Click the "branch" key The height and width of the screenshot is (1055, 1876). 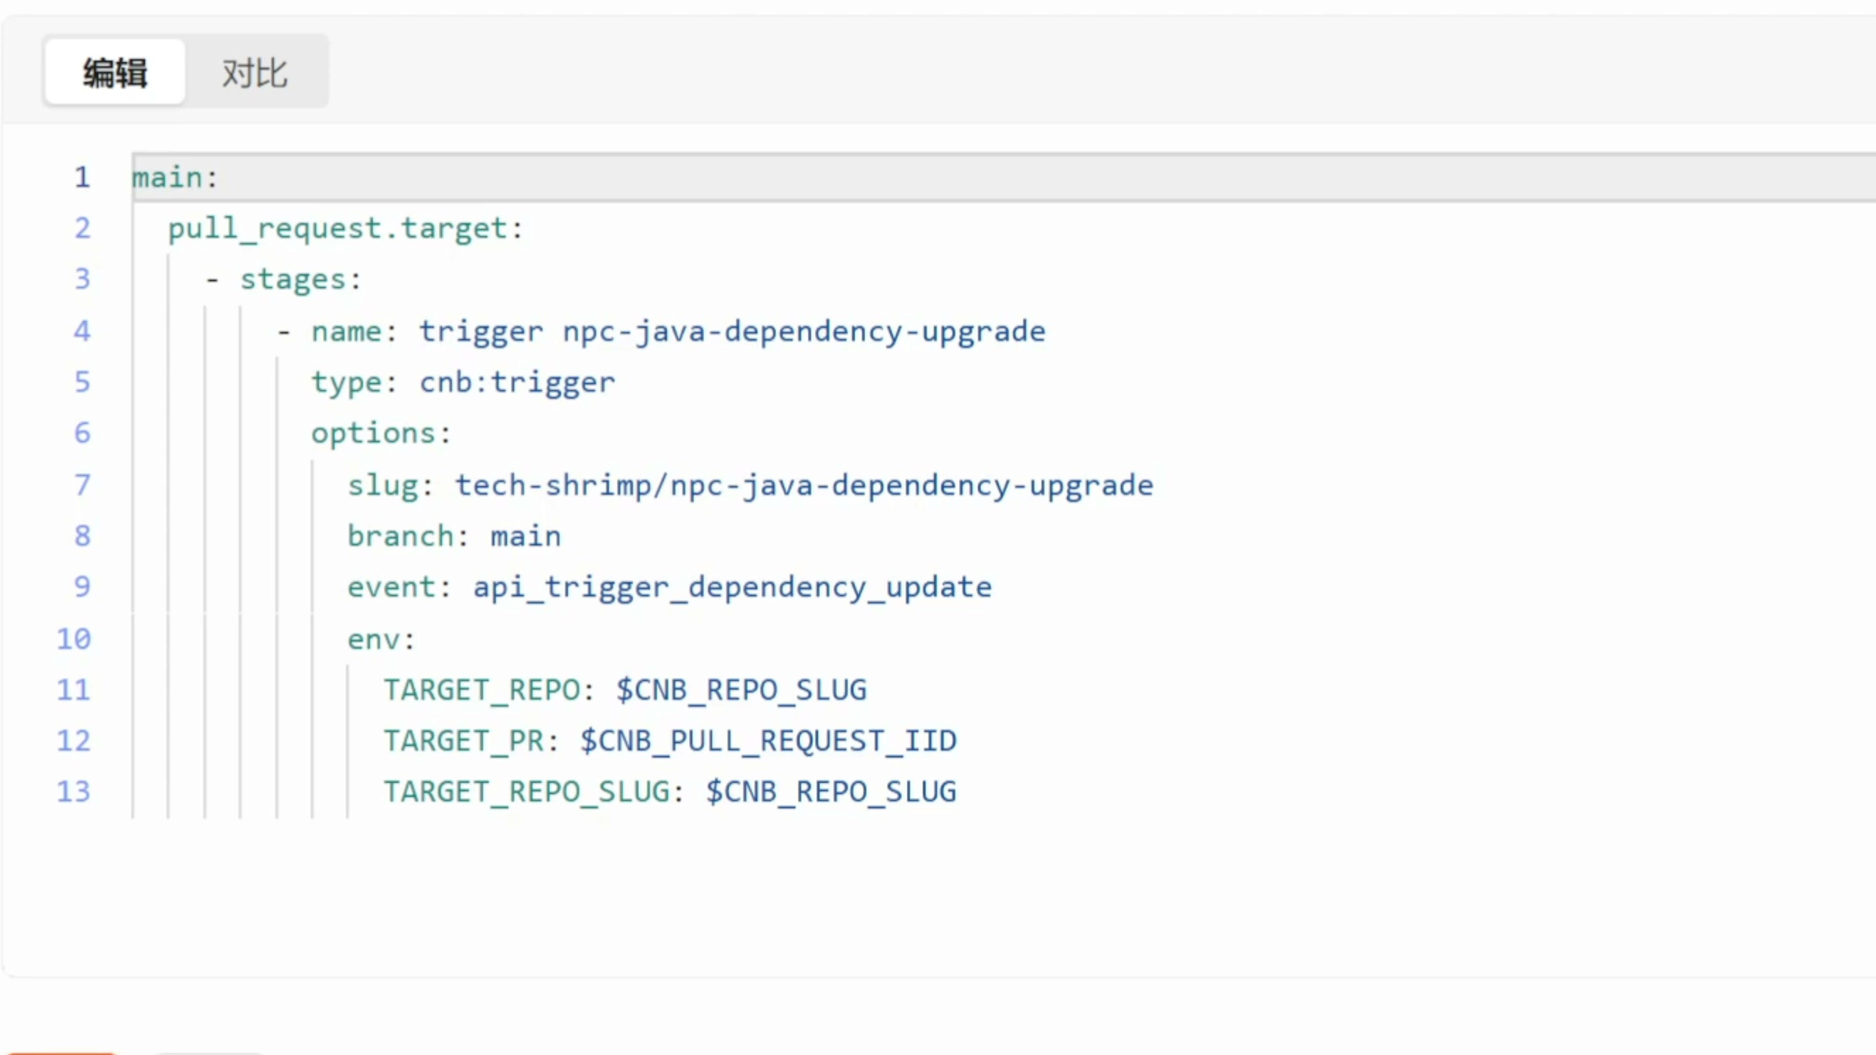pyautogui.click(x=401, y=537)
